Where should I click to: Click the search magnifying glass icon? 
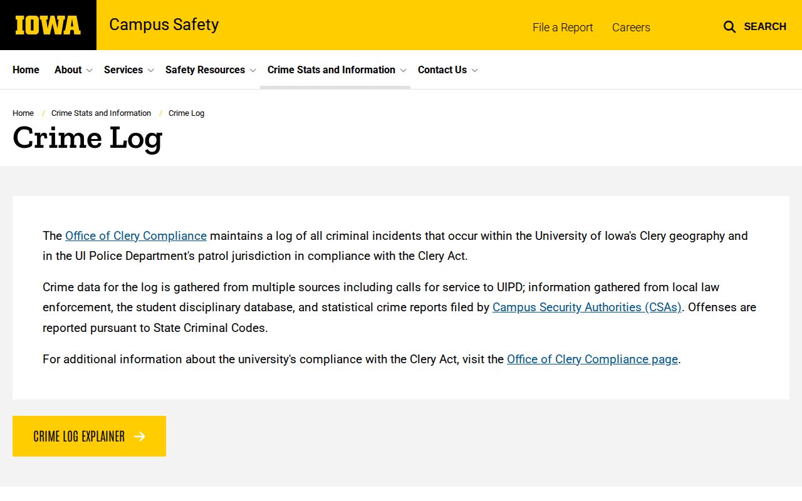[x=729, y=26]
